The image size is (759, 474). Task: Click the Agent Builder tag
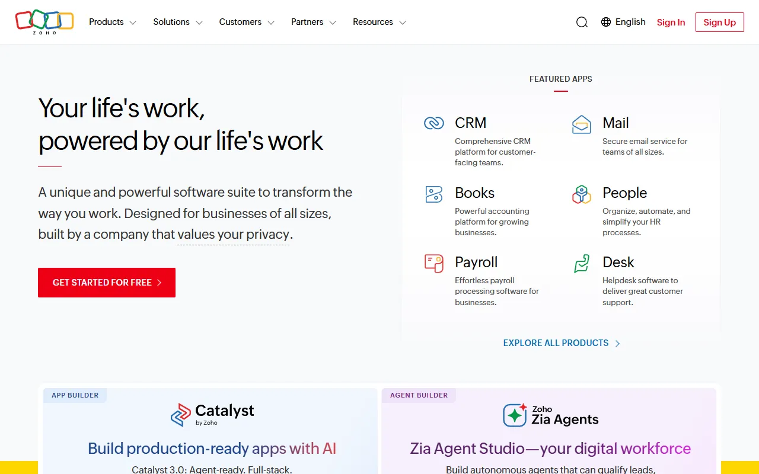click(x=419, y=395)
